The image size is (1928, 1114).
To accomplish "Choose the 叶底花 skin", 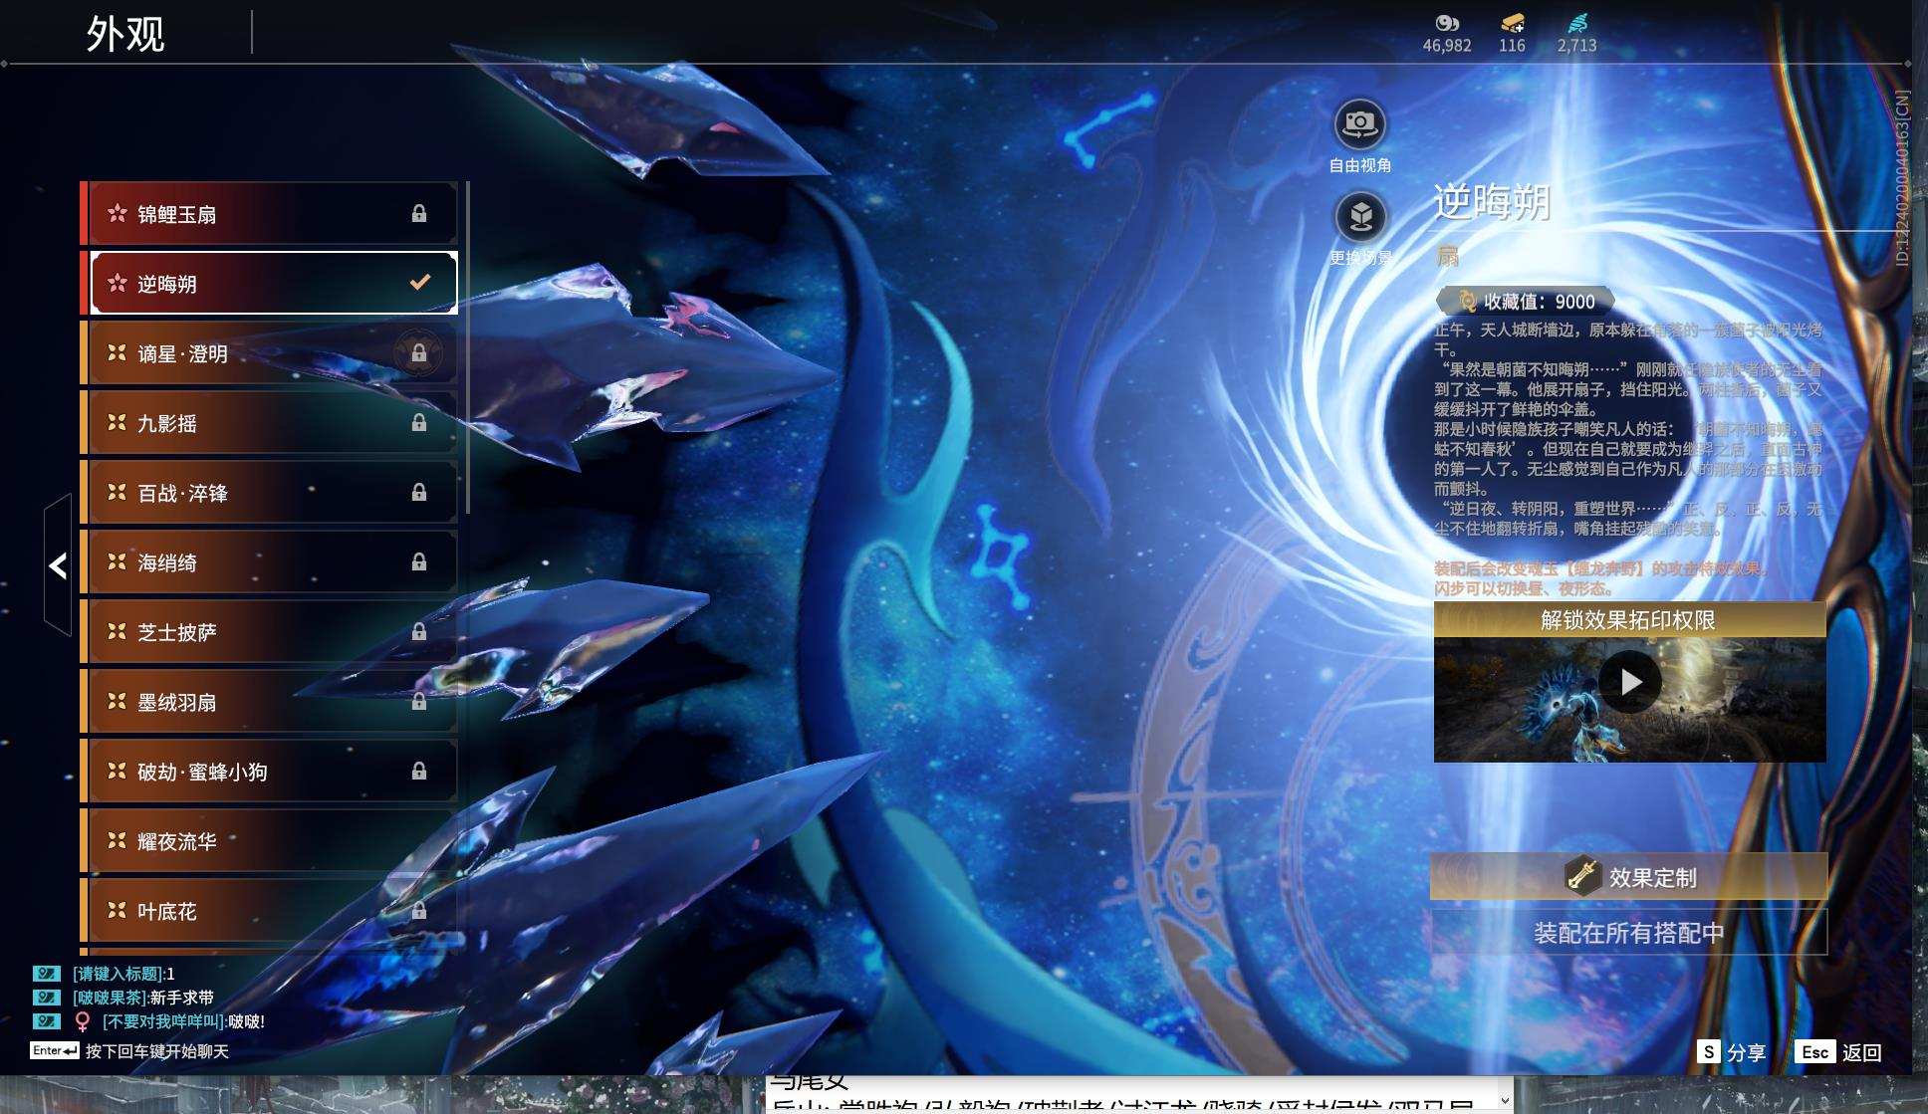I will pyautogui.click(x=269, y=911).
